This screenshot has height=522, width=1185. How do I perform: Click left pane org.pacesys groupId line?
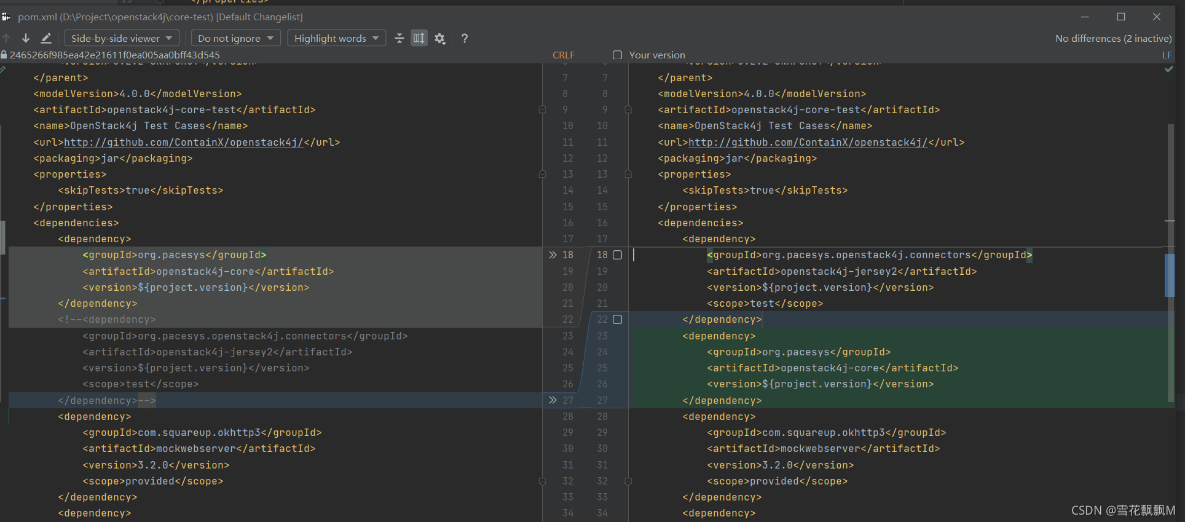(x=175, y=255)
